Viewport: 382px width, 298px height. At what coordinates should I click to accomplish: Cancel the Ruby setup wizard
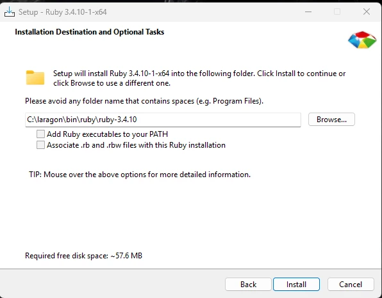click(x=351, y=285)
